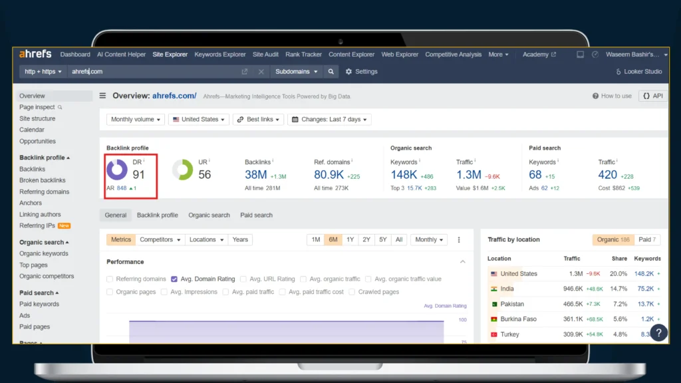Click the search magnifier button
This screenshot has width=681, height=383.
pos(331,72)
